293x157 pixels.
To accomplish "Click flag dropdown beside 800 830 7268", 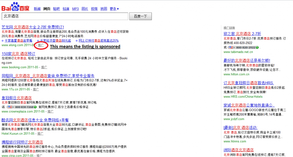I will (x=11, y=107).
